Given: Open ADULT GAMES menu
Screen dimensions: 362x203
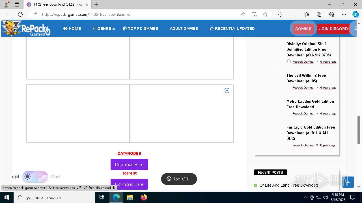Looking at the screenshot, I should (x=184, y=28).
